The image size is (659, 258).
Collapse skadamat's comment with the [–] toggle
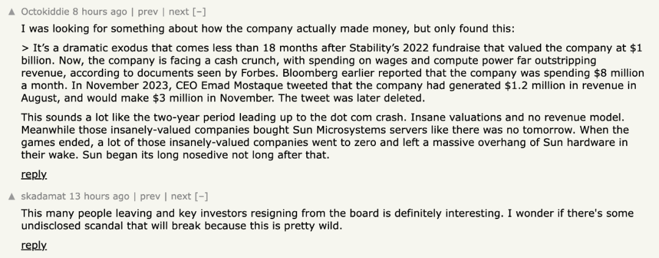(202, 196)
